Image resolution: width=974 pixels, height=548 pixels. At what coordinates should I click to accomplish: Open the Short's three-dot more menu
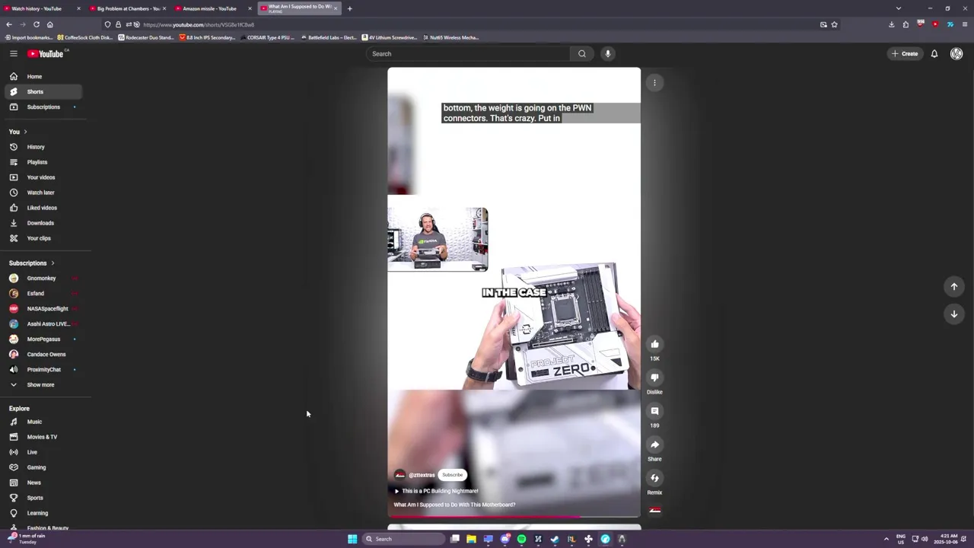[x=654, y=82]
